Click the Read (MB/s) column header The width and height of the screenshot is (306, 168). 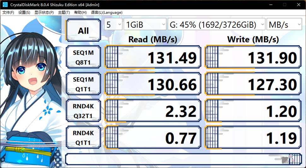(153, 40)
